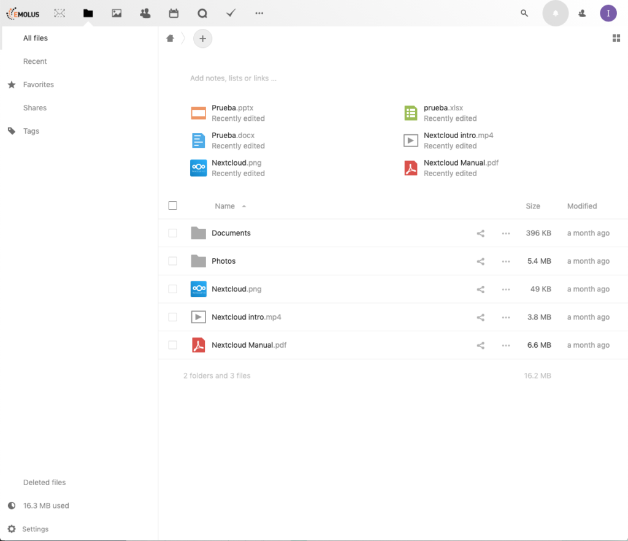Click the New file plus button
Image resolution: width=628 pixels, height=541 pixels.
click(x=202, y=39)
